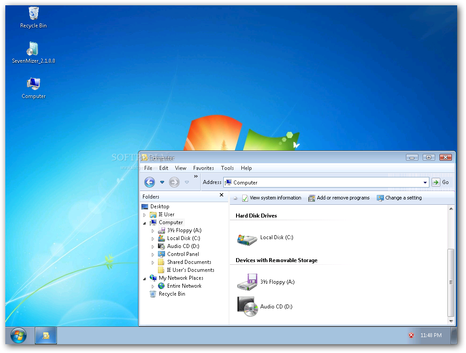This screenshot has width=466, height=353.
Task: Click the Change a setting icon
Action: point(380,198)
